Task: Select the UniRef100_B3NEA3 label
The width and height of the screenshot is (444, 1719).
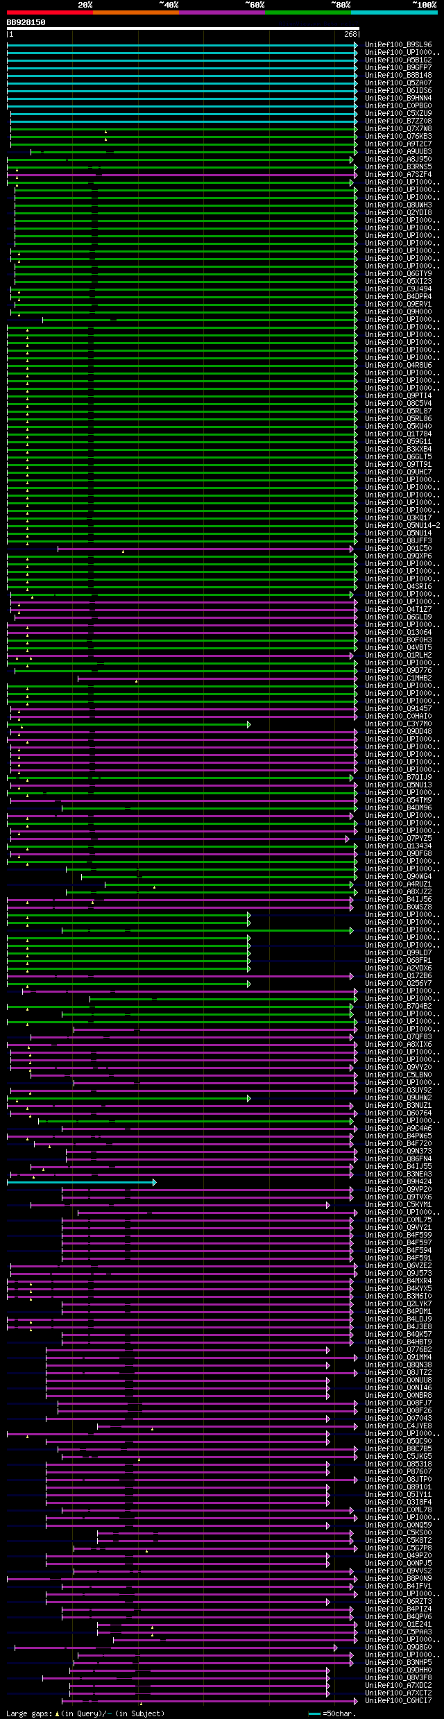Action: tap(398, 1174)
